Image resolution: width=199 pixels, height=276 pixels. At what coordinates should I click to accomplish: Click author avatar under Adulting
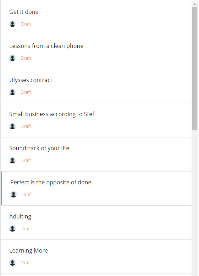[12, 228]
